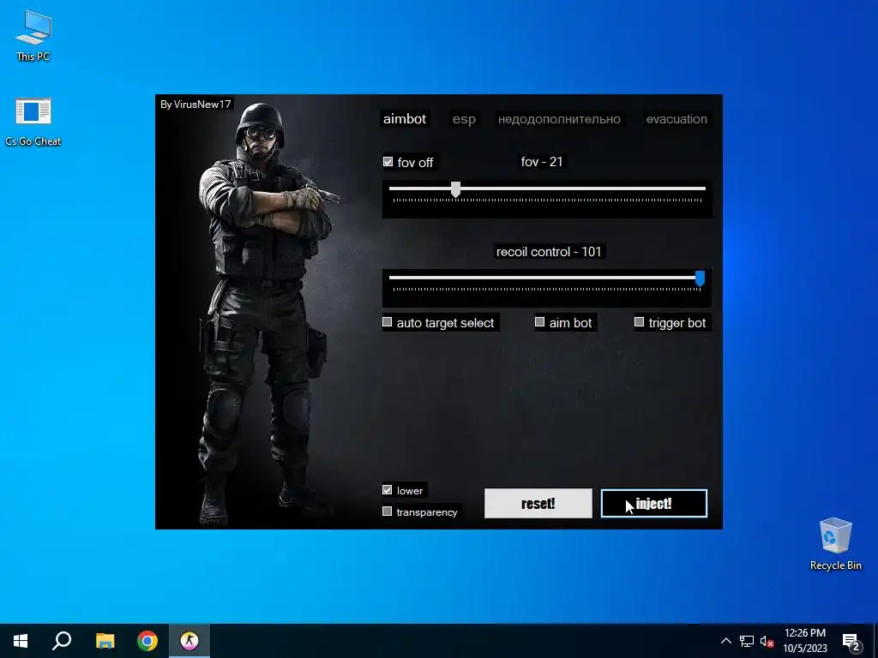Open Google Chrome from the taskbar
The width and height of the screenshot is (878, 658).
[x=147, y=641]
